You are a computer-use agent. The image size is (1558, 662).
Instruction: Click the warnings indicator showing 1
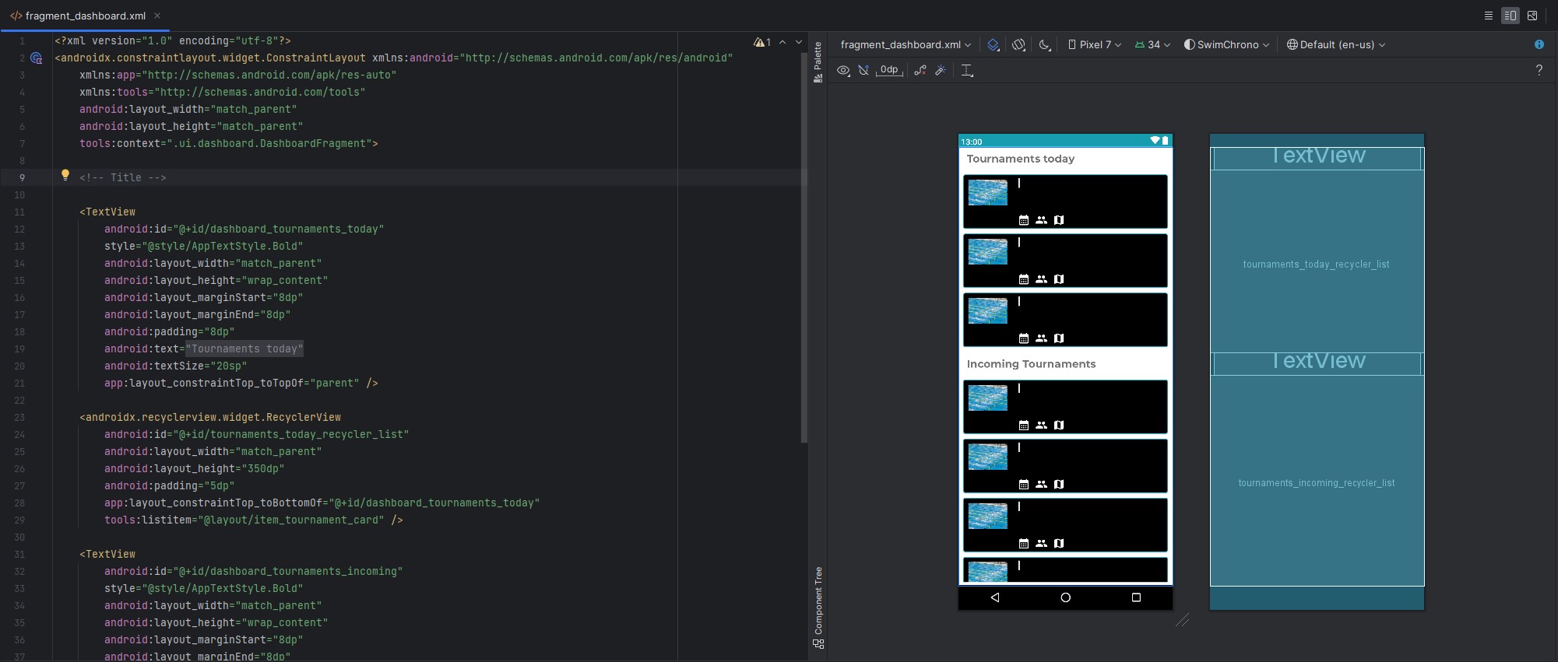coord(762,42)
